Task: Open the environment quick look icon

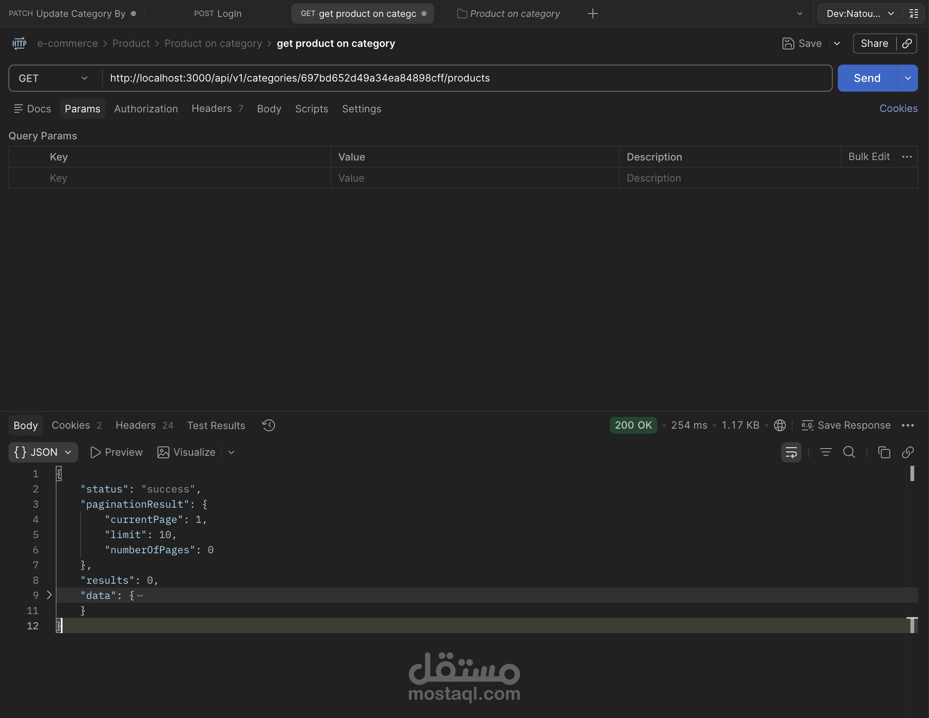Action: coord(914,14)
